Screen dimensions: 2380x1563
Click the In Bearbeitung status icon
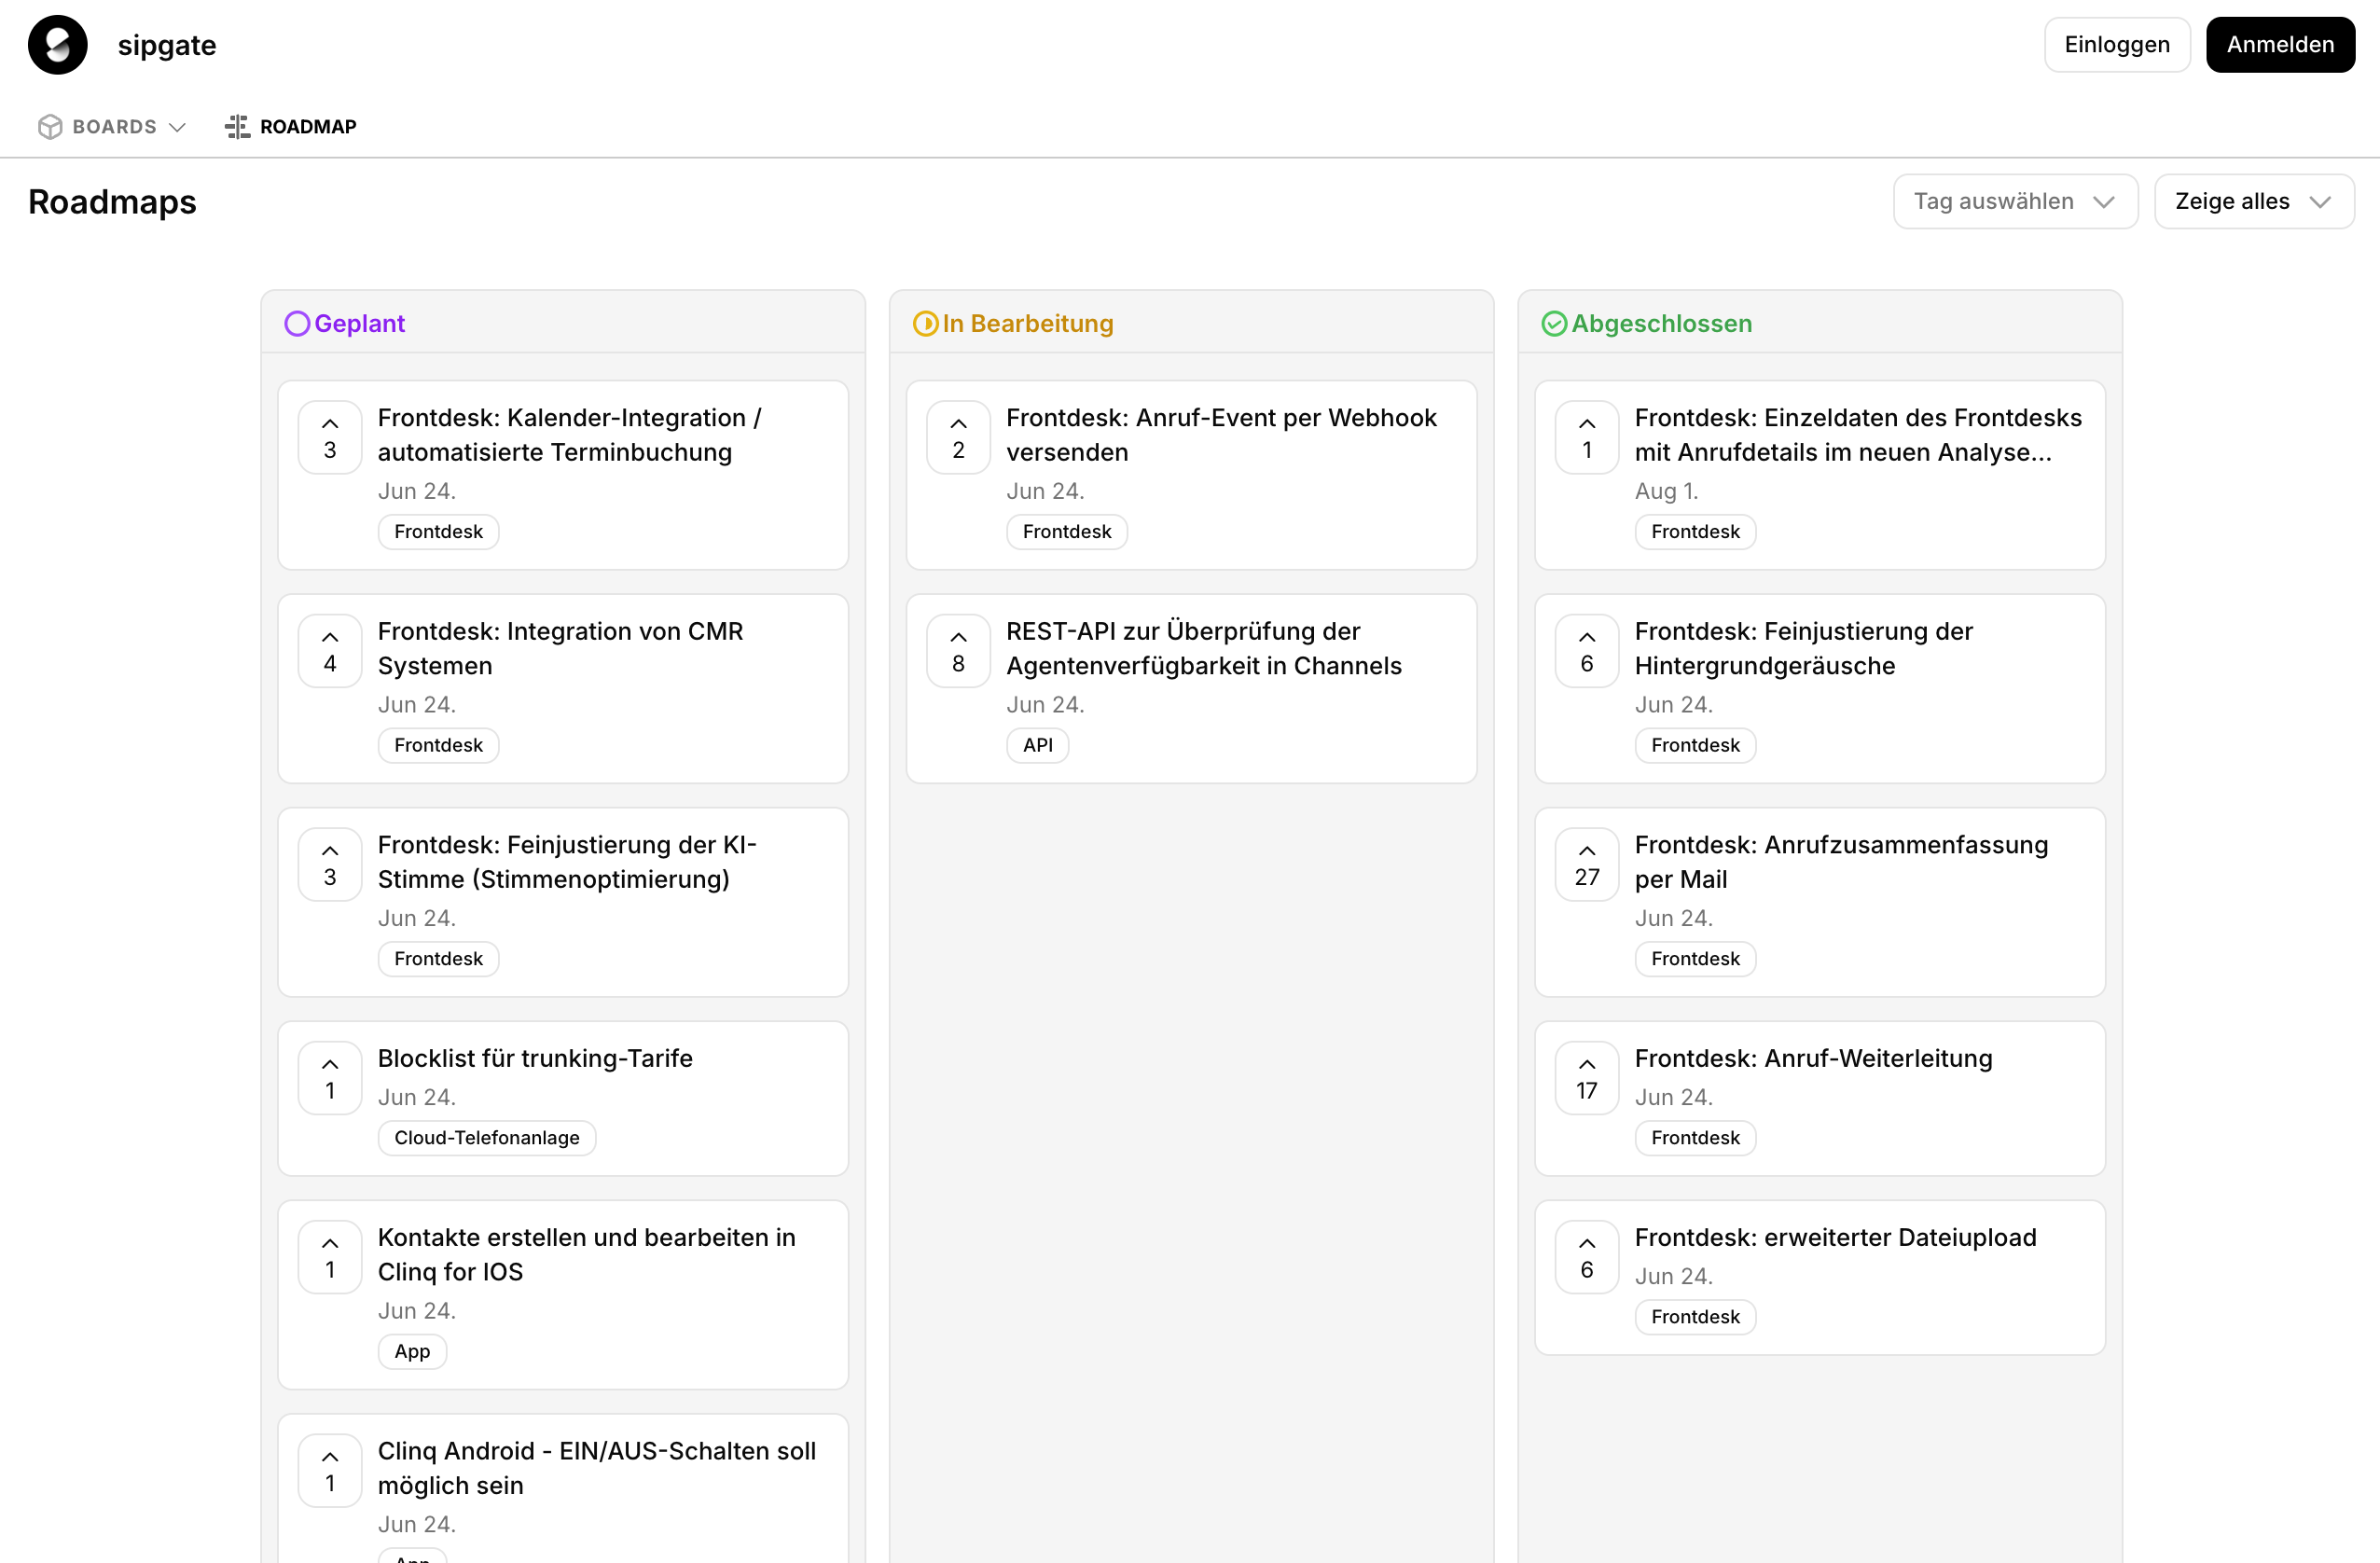925,324
